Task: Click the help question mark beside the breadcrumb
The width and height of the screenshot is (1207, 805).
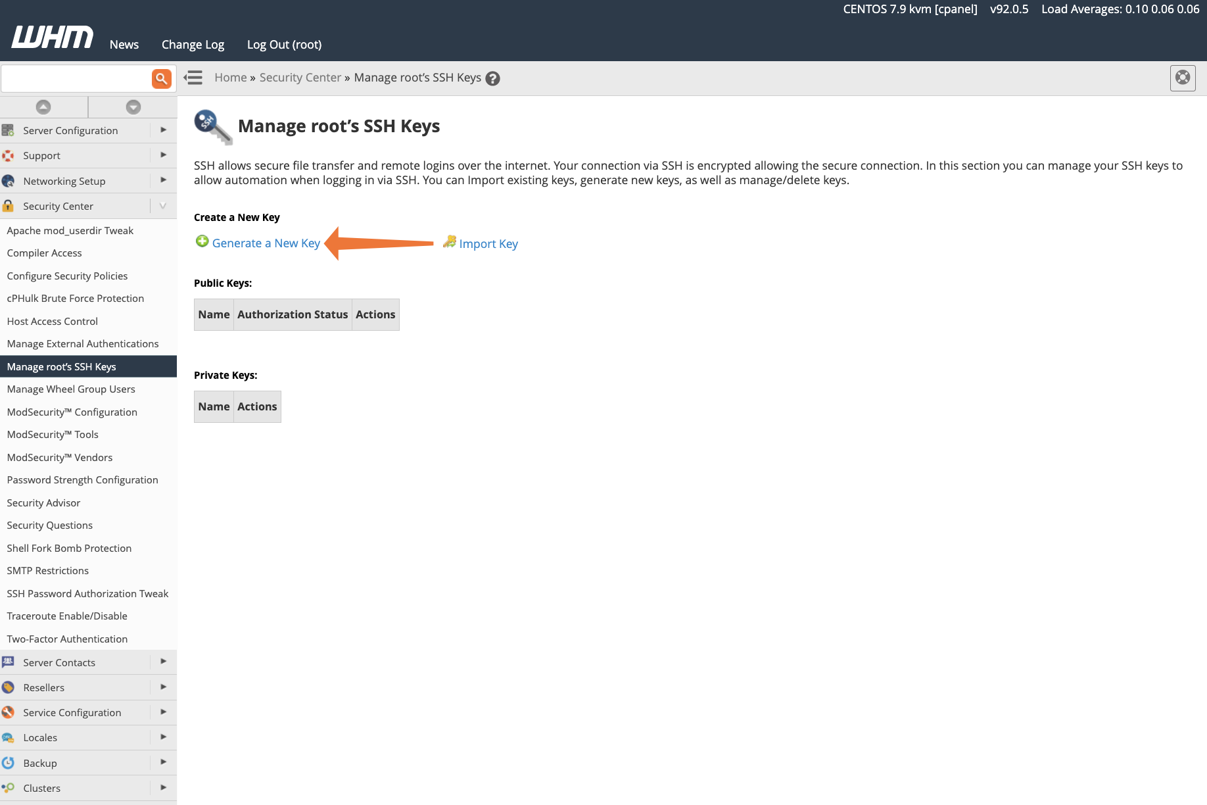Action: 492,78
